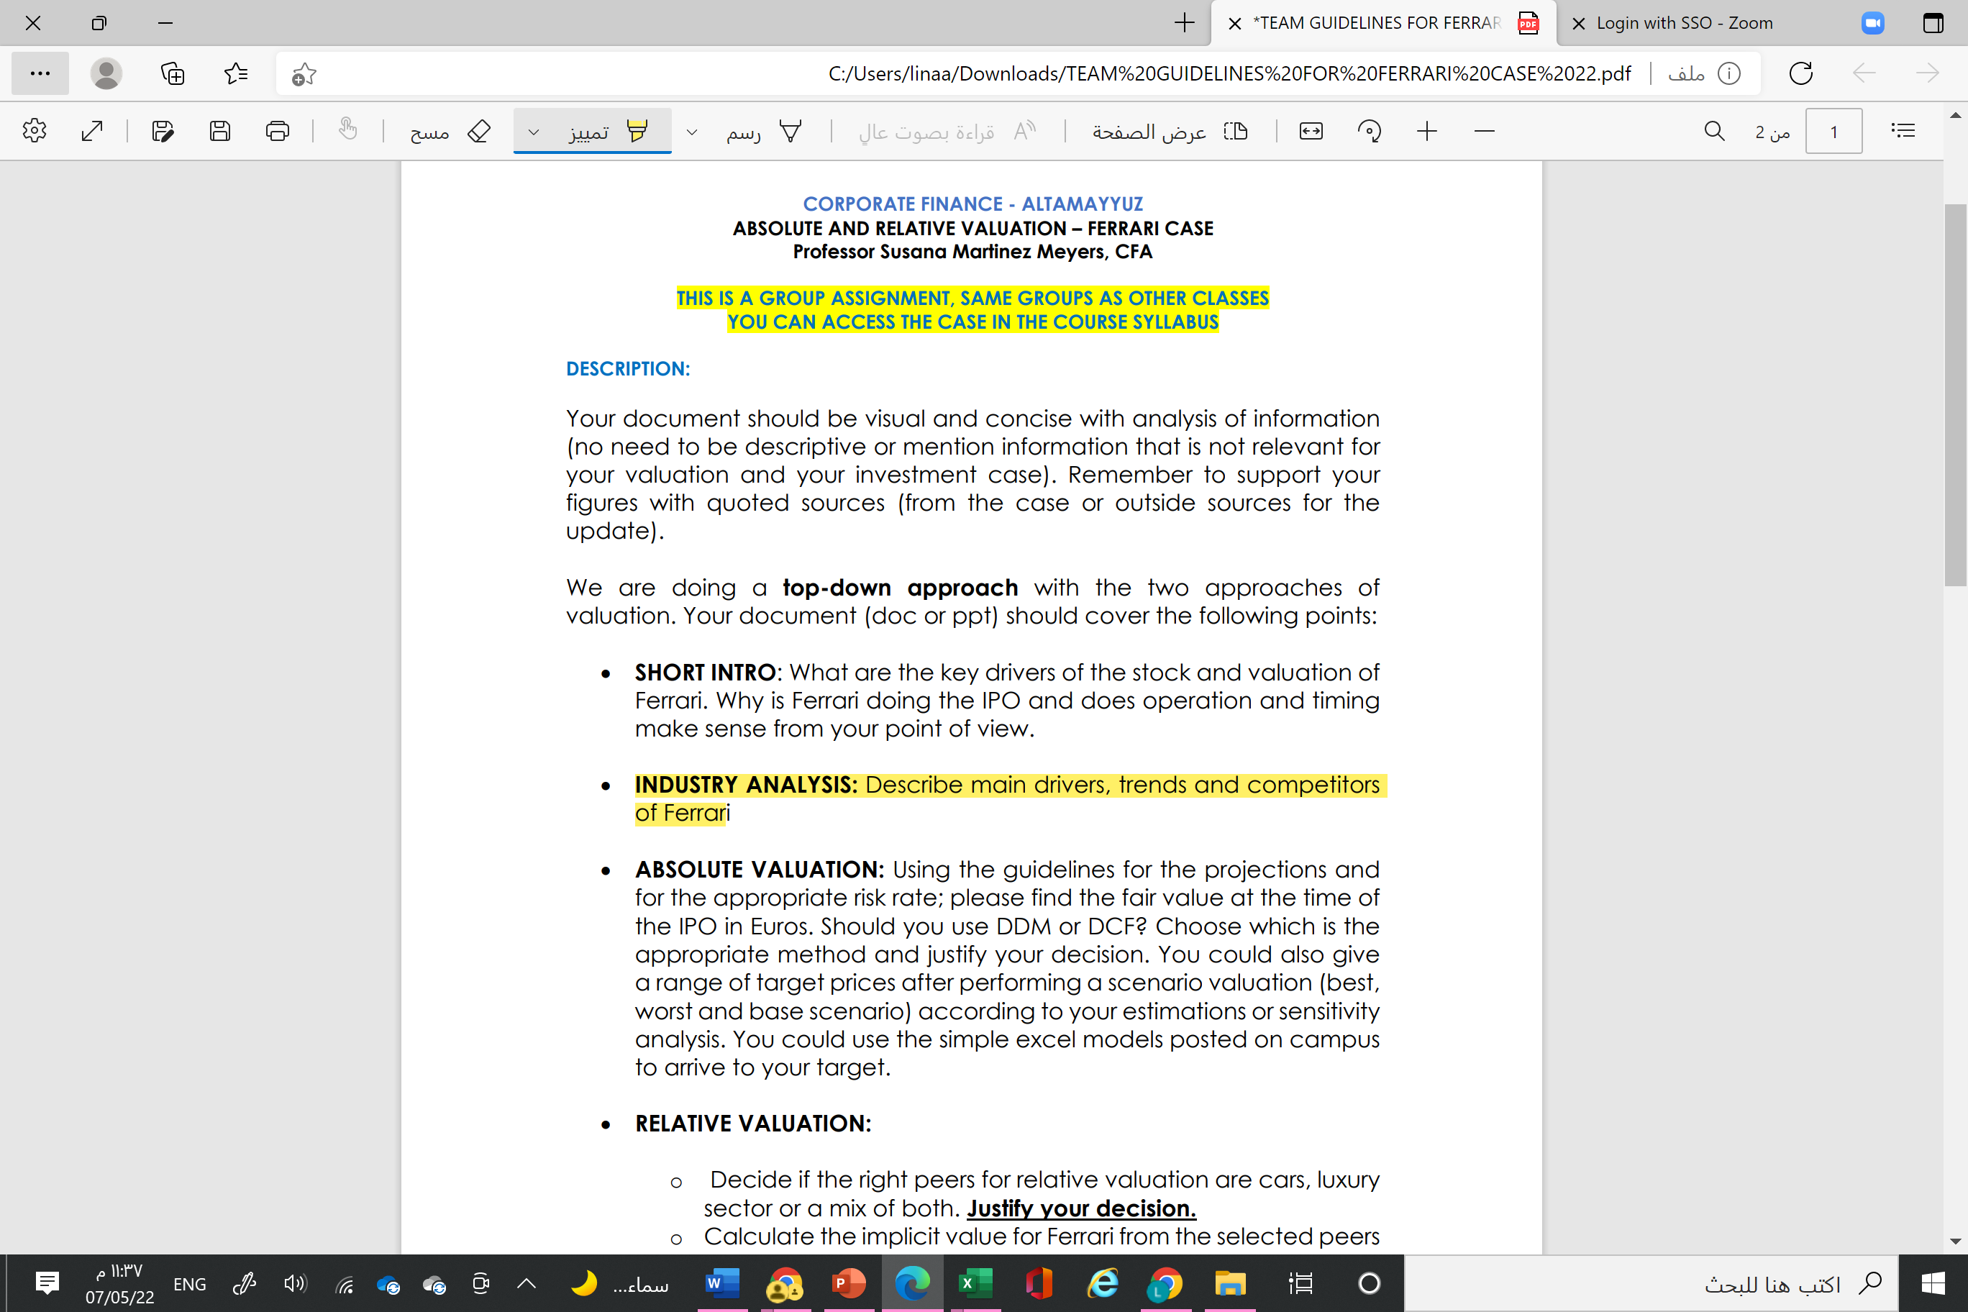Open the highlight color options dropdown
Image resolution: width=1968 pixels, height=1312 pixels.
(533, 132)
